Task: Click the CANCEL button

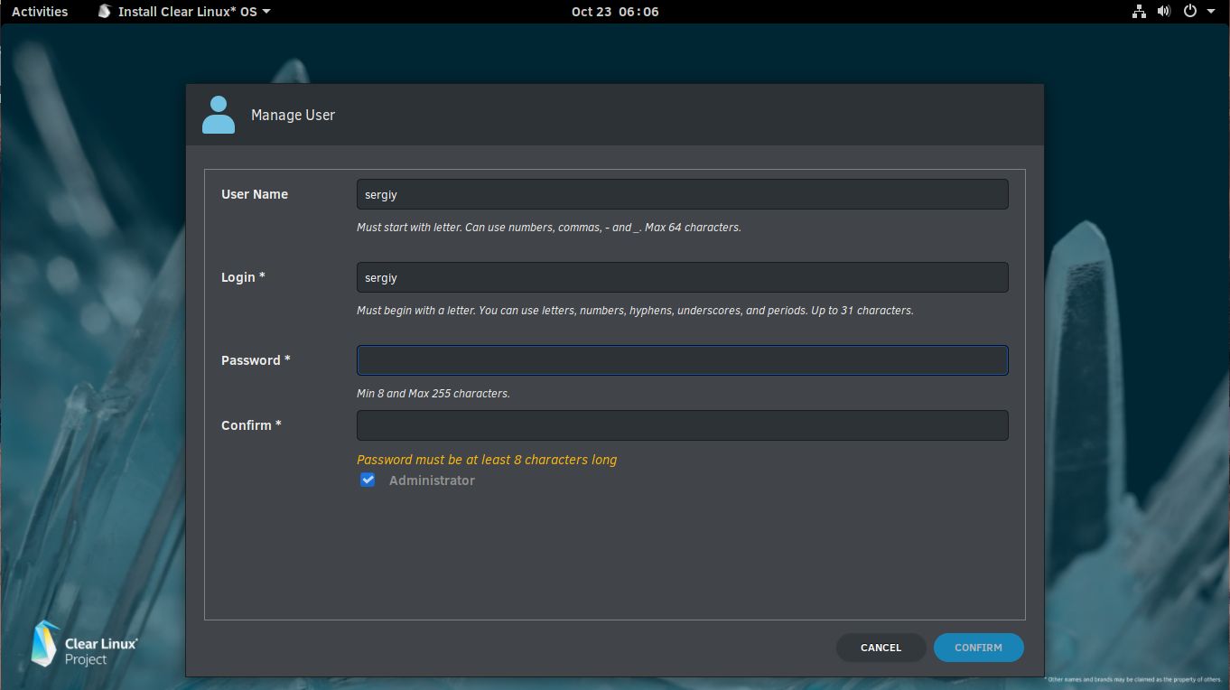Action: (881, 648)
